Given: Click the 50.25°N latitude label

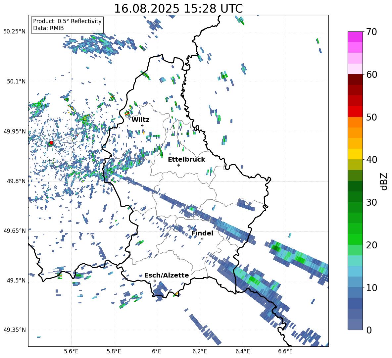Looking at the screenshot, I should click(15, 32).
